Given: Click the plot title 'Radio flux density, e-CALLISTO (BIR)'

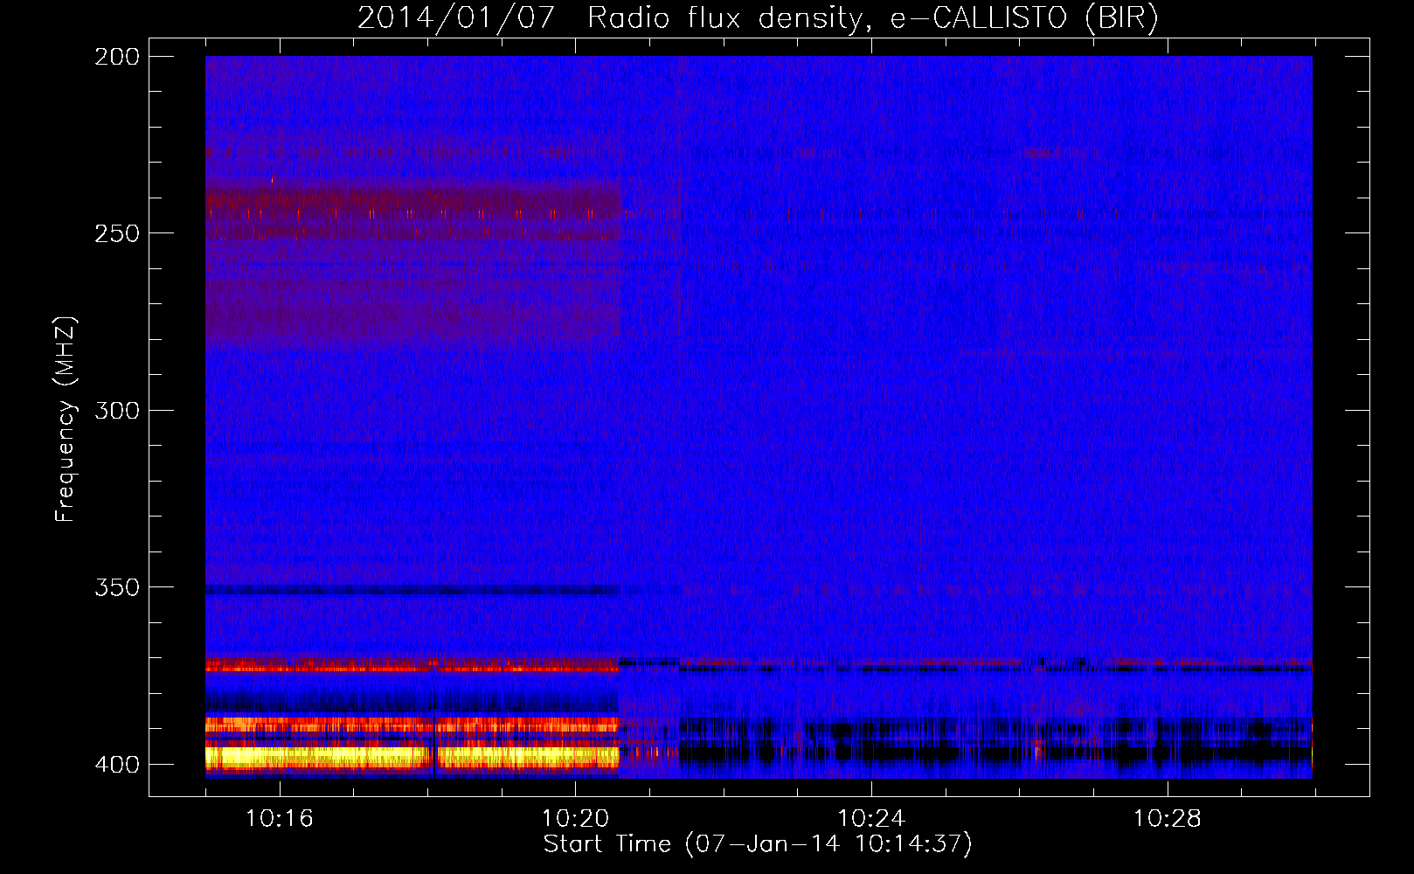Looking at the screenshot, I should 872,18.
